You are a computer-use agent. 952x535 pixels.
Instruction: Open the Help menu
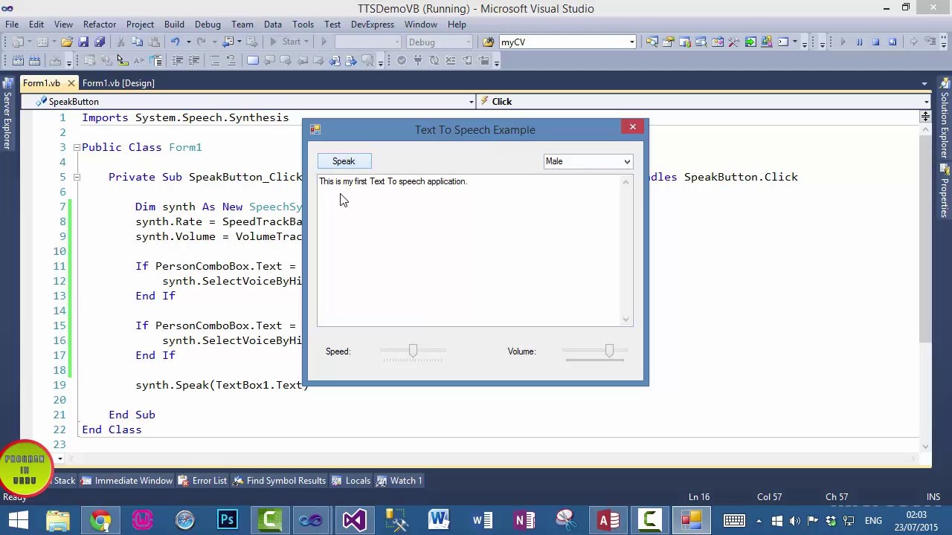(457, 25)
